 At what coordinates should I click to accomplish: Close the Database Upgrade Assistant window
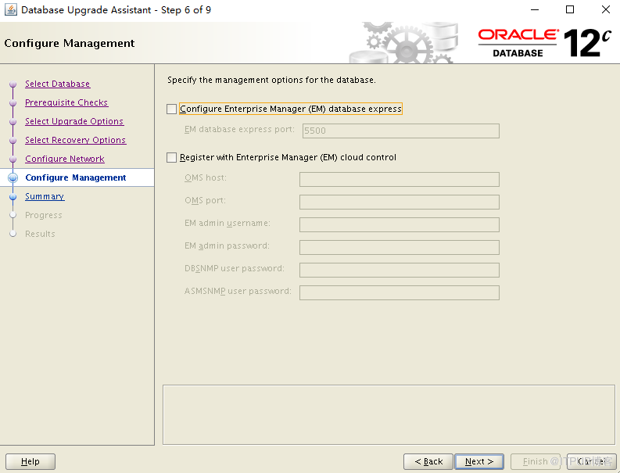pyautogui.click(x=605, y=9)
